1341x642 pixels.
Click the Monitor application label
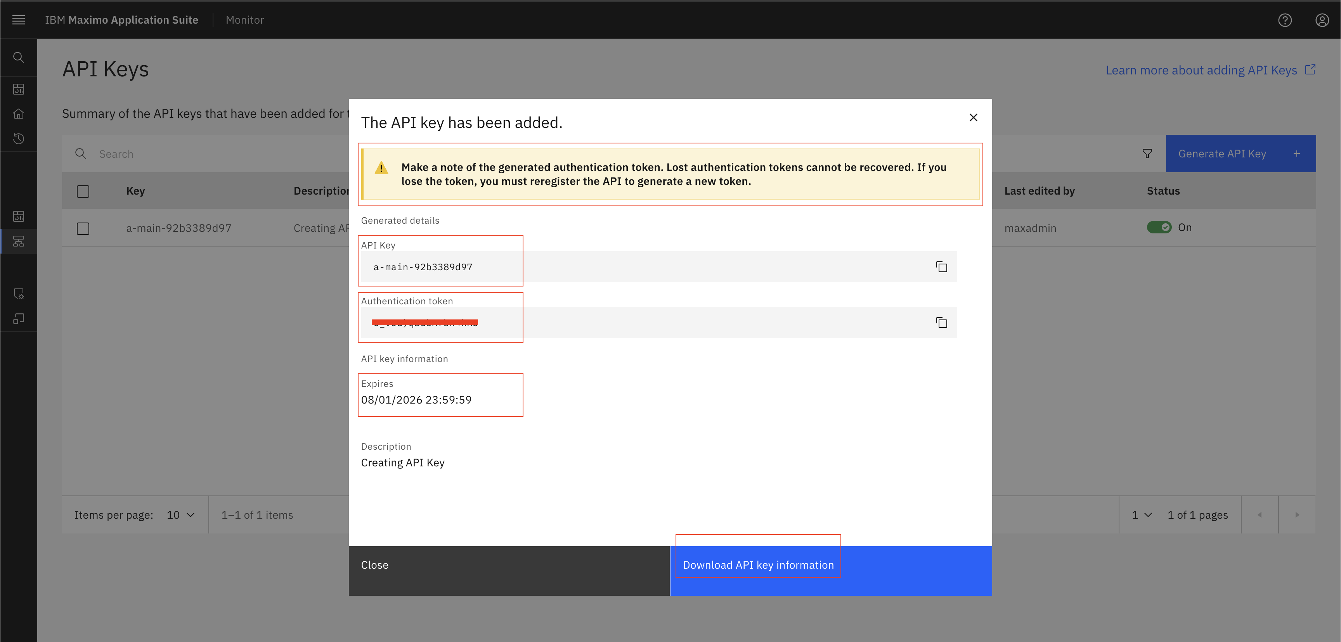[x=245, y=20]
